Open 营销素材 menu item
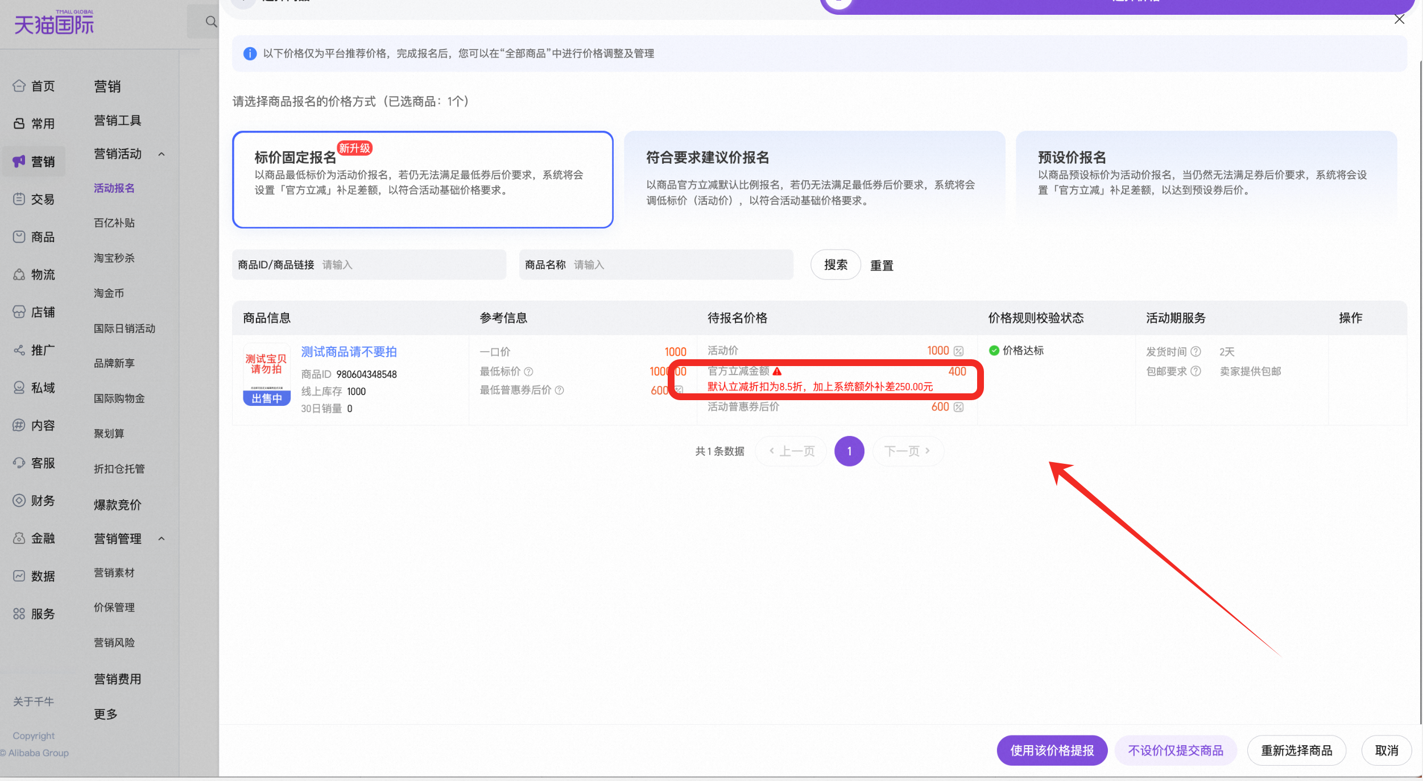 click(114, 573)
